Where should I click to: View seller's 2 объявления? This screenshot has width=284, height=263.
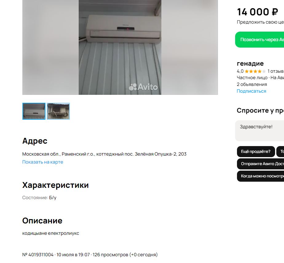(x=252, y=84)
